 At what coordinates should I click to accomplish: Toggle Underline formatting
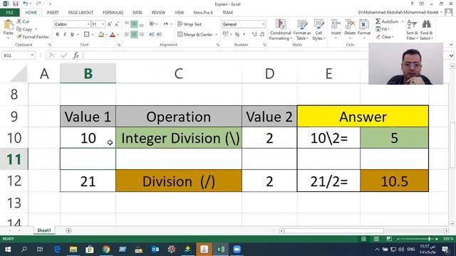pyautogui.click(x=72, y=35)
